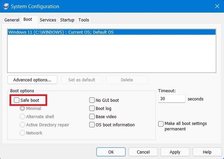Choose the Network safe boot radio option
Image resolution: width=224 pixels, height=159 pixels.
[x=22, y=133]
